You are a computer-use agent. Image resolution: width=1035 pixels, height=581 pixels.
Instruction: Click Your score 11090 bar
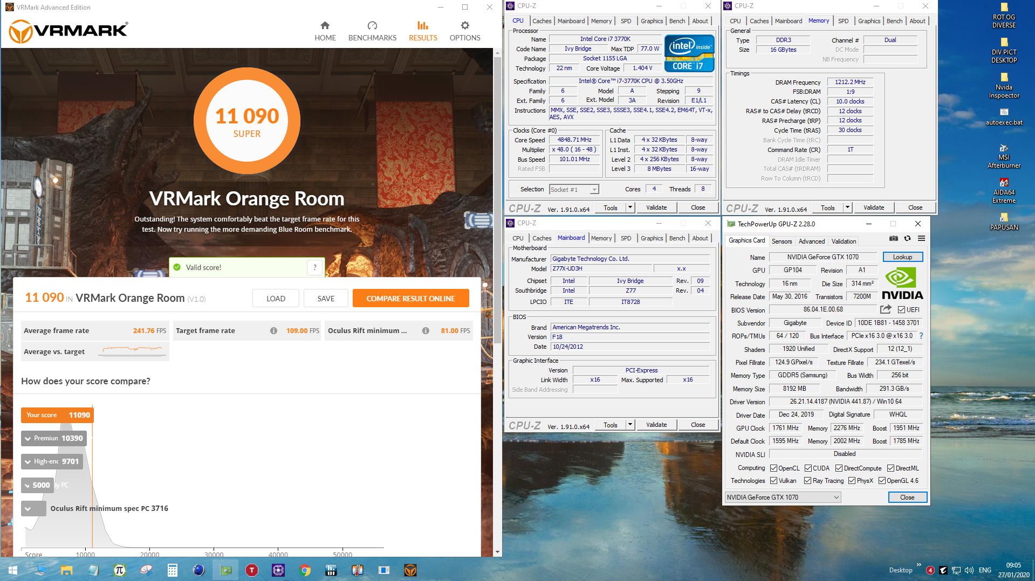tap(57, 415)
